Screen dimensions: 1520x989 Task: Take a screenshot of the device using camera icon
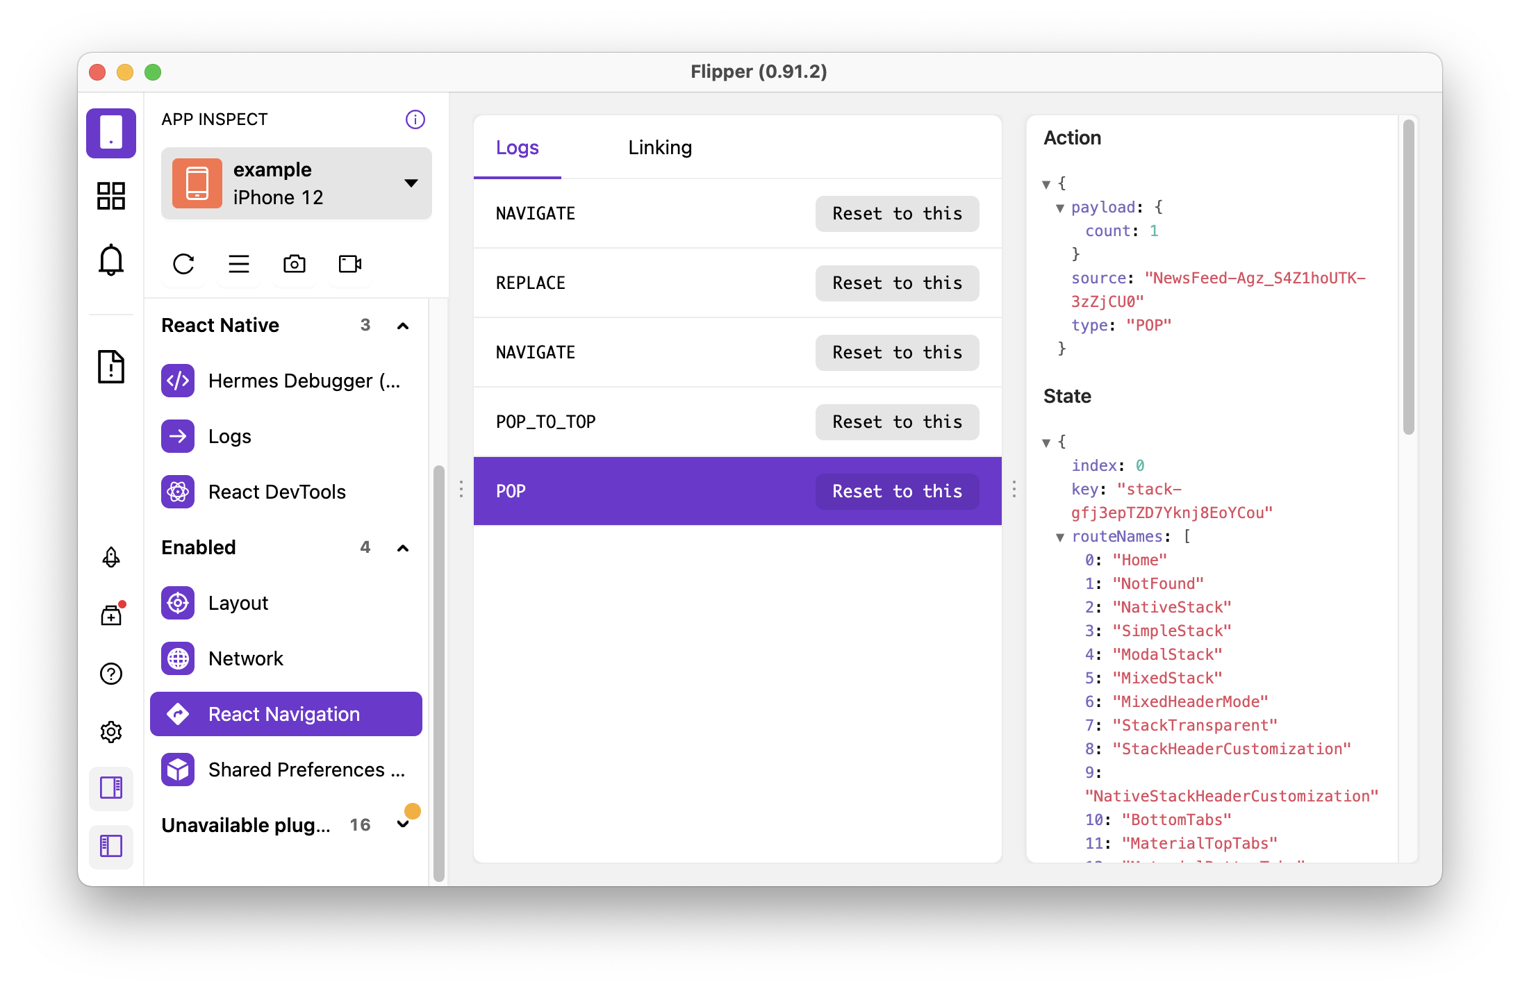294,265
